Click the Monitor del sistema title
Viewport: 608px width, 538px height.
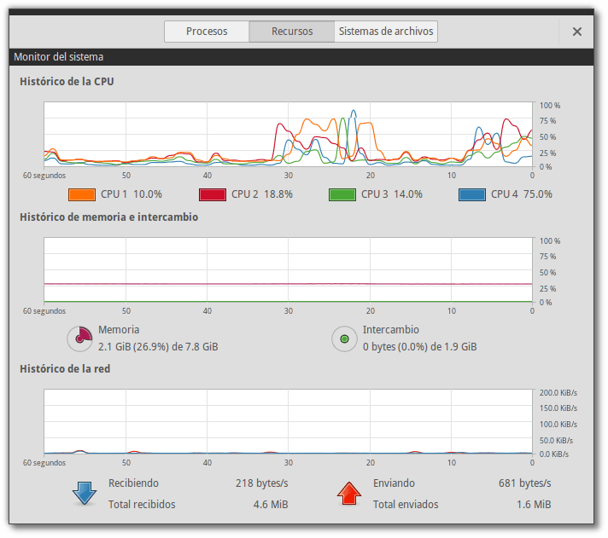tap(59, 57)
